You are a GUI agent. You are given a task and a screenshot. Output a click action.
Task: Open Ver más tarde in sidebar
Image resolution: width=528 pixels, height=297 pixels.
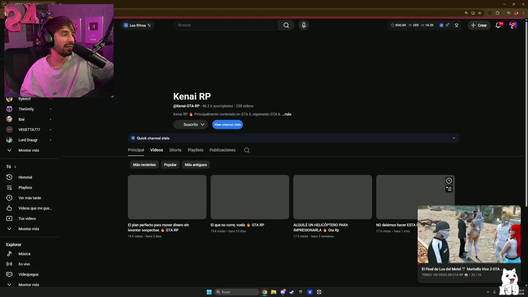(x=29, y=198)
